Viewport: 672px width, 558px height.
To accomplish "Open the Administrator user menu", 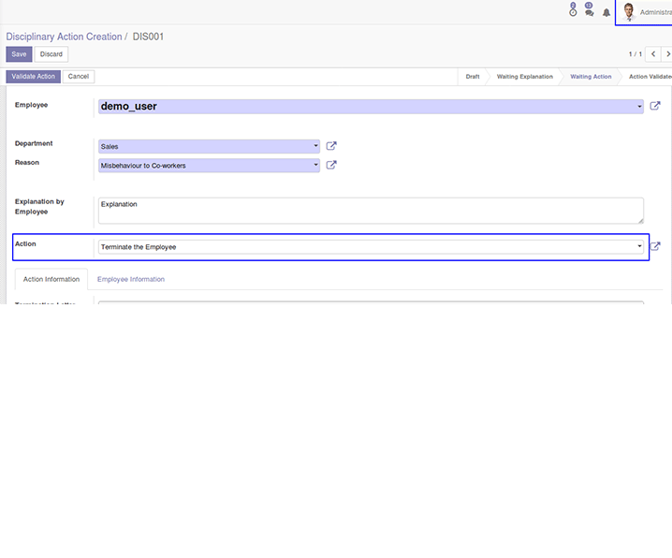I will (x=644, y=12).
